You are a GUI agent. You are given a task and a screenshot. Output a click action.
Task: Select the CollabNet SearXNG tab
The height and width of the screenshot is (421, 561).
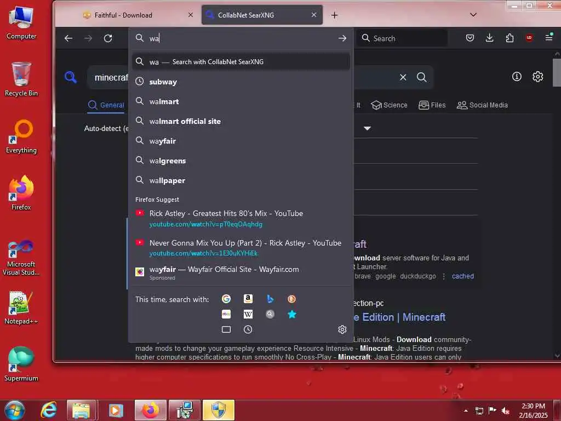click(262, 15)
